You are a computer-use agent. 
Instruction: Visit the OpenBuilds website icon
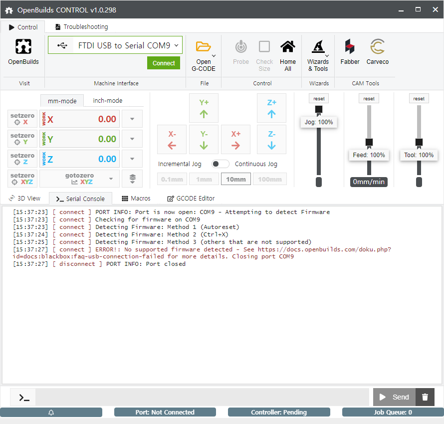(23, 46)
